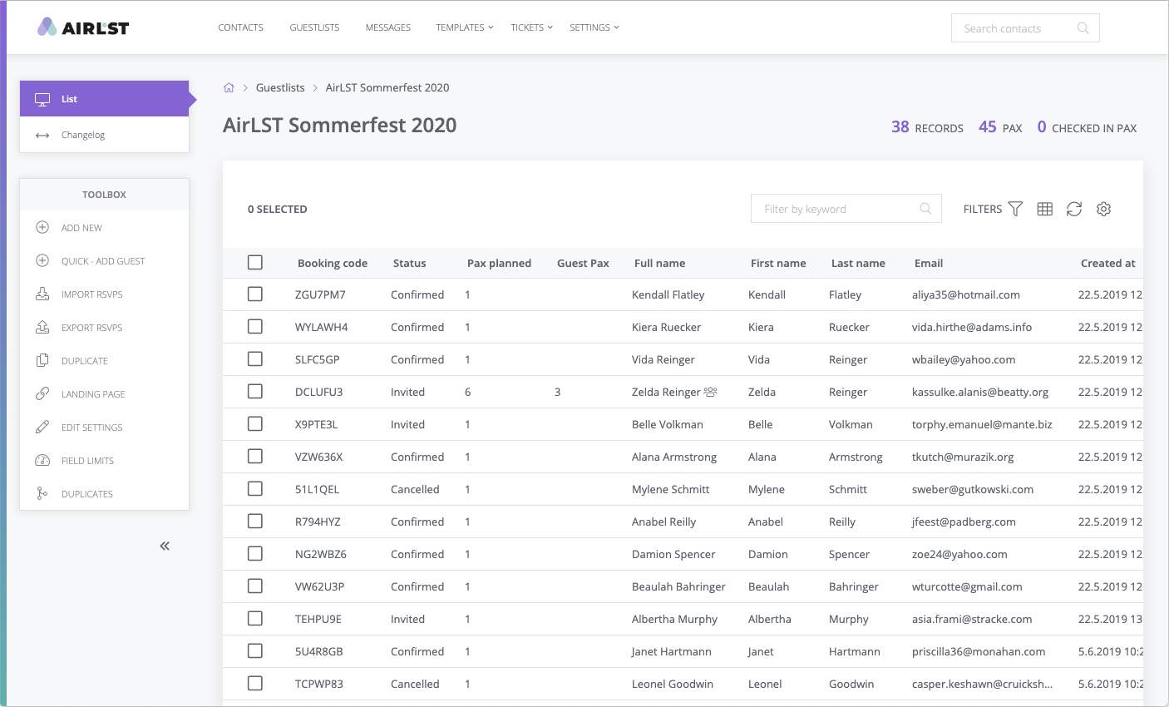This screenshot has width=1169, height=707.
Task: Select the TEHPU9E row checkbox
Action: (255, 618)
